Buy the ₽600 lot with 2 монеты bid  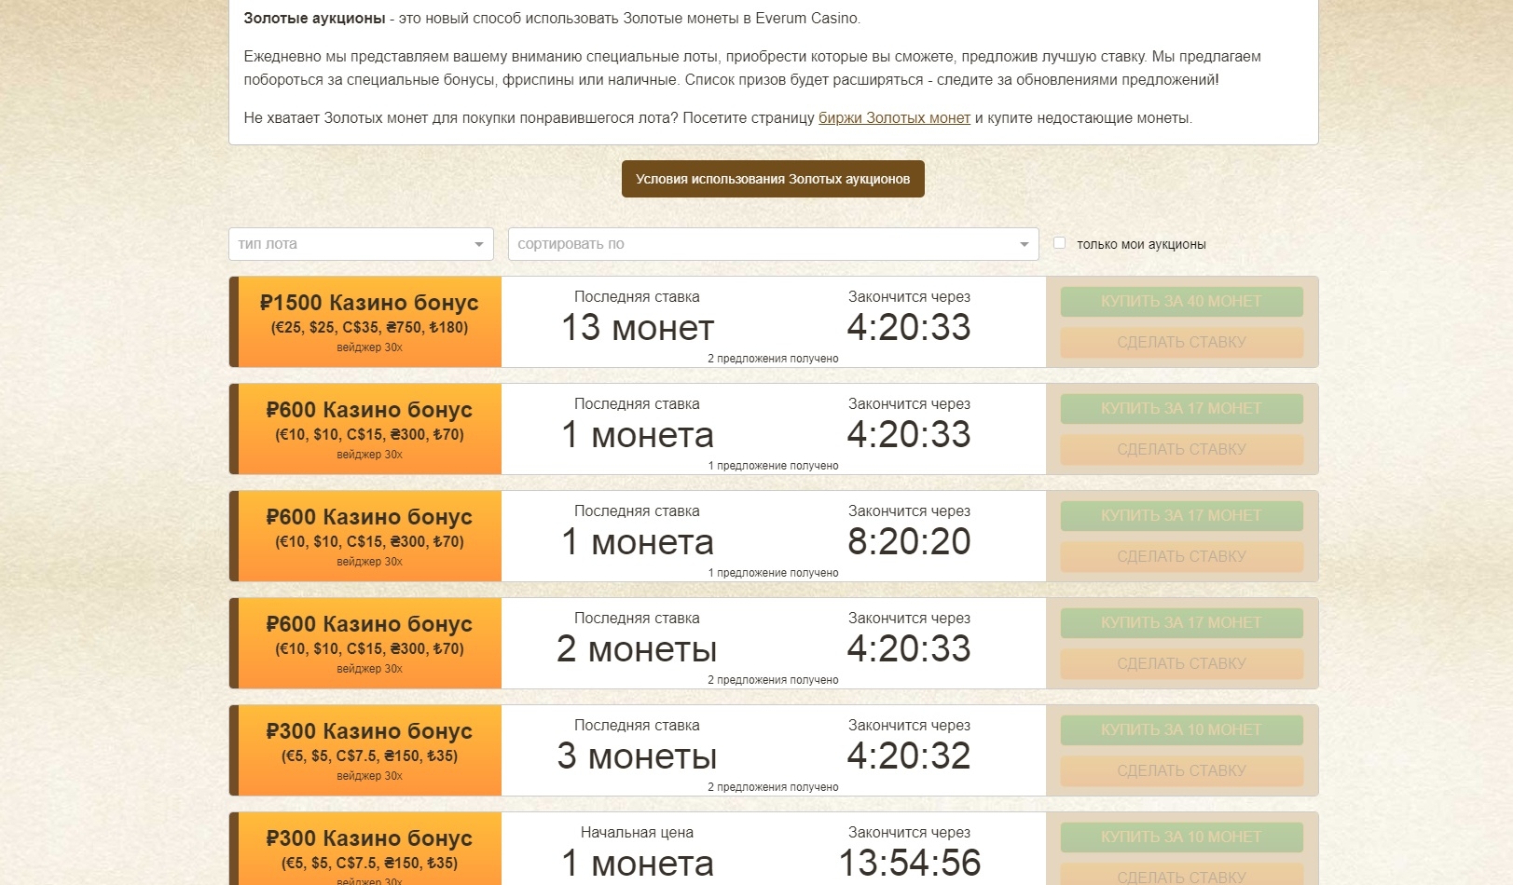[1181, 623]
